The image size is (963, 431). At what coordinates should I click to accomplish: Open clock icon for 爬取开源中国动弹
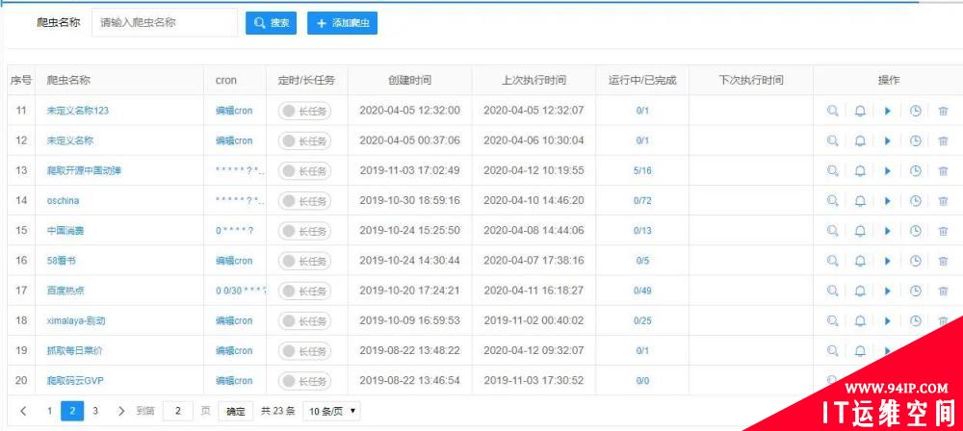click(x=915, y=171)
